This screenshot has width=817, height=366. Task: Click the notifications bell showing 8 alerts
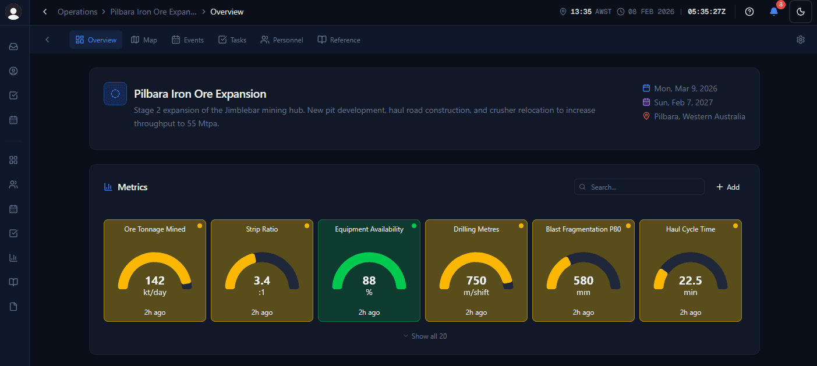coord(774,12)
